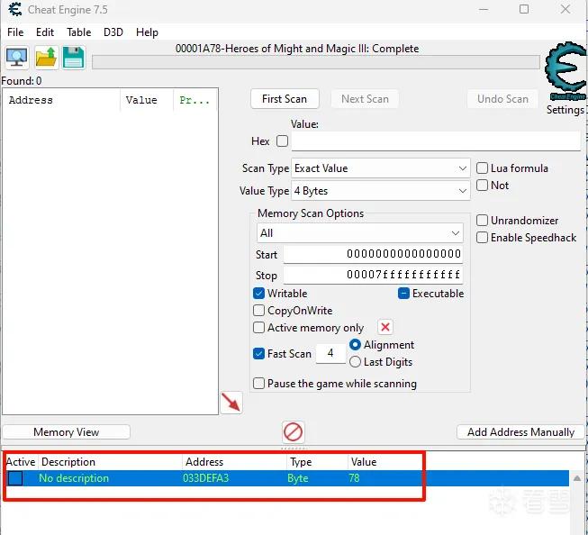
Task: Click the Cheat Engine title bar icon
Action: [15, 9]
